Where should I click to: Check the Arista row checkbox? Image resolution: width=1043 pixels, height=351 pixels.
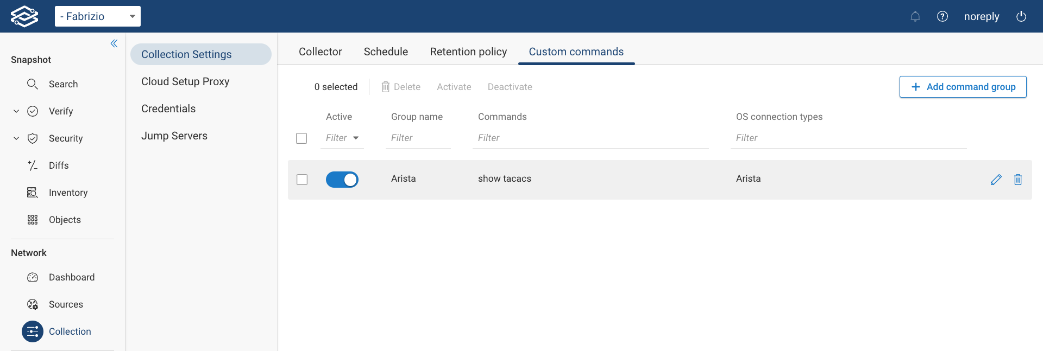coord(302,180)
